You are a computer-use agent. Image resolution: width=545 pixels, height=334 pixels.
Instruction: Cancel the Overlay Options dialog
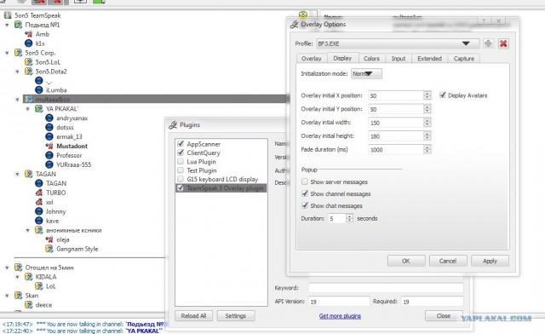click(x=448, y=261)
